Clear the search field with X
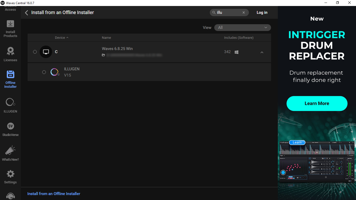This screenshot has width=356, height=200. 244,12
